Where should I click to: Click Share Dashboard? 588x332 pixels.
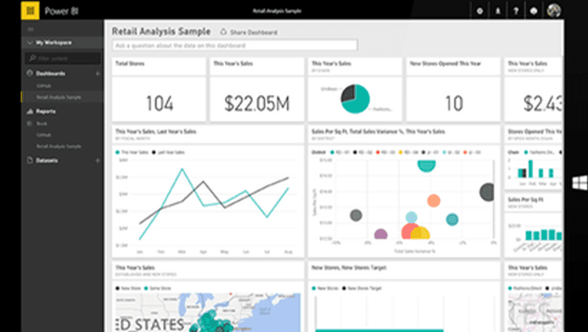pos(253,32)
